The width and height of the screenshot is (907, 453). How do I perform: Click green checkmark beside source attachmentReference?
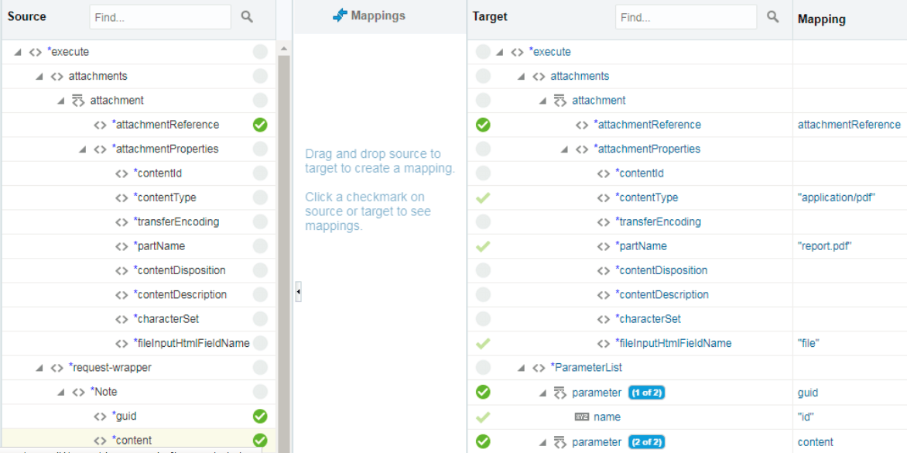(260, 125)
